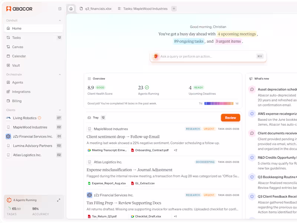This screenshot has width=297, height=223.
Task: Click R&D Credits Opportunity icon
Action: point(252,158)
